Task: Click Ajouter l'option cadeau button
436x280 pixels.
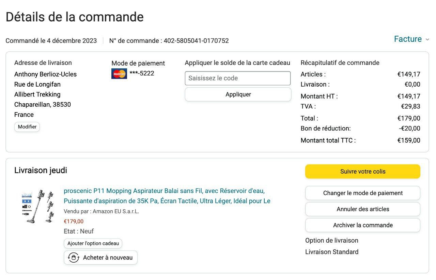Action: coord(93,243)
